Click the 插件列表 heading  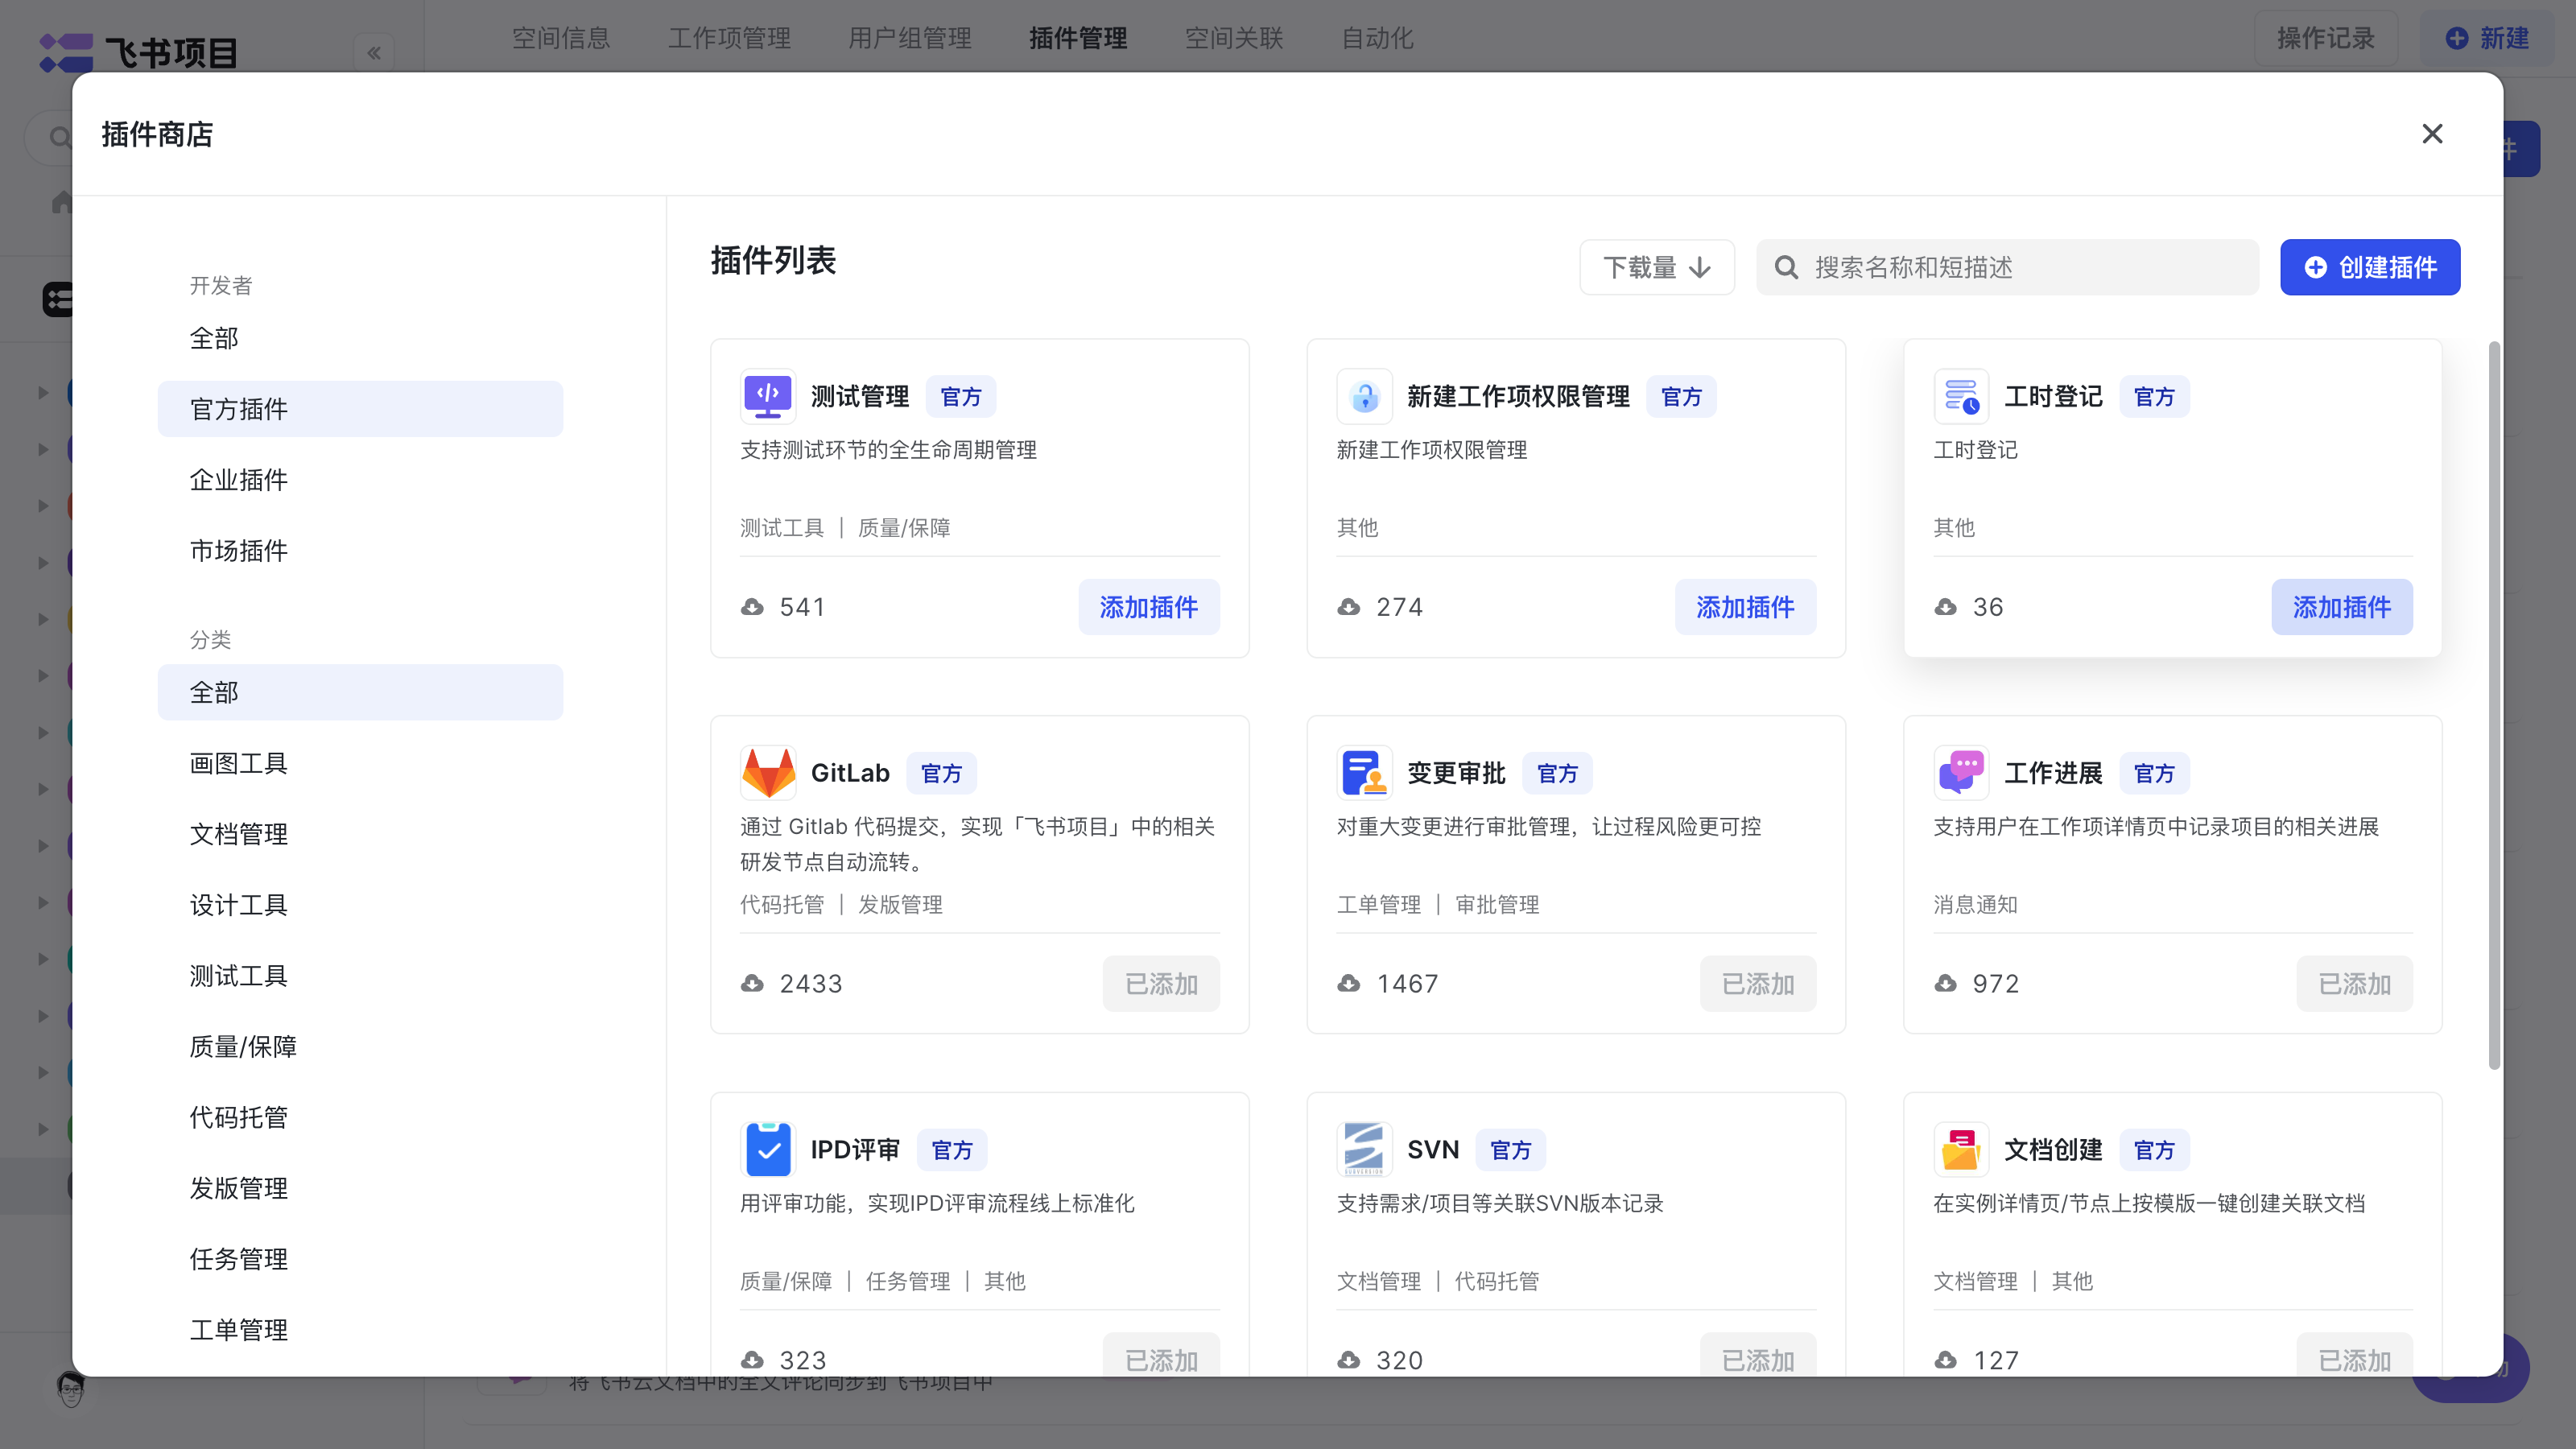[x=773, y=260]
